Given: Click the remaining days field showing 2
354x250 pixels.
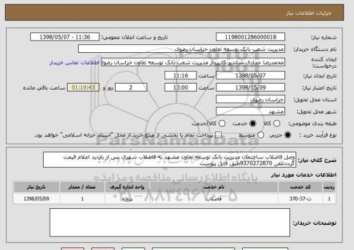Looking at the screenshot, I should pyautogui.click(x=131, y=87).
